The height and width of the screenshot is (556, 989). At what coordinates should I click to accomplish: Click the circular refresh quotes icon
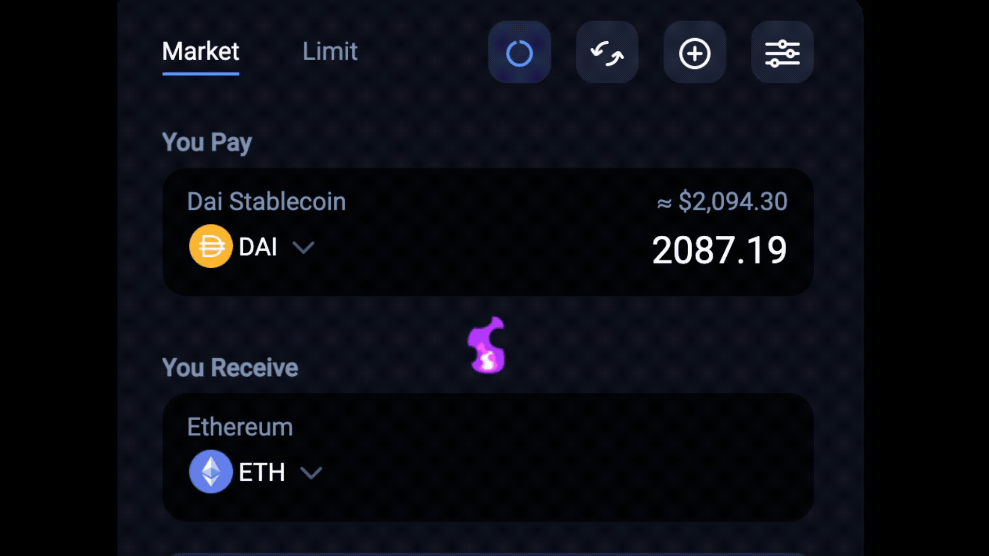point(519,53)
